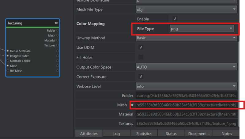
Task: Click the Material output pin on node
Action: [x=58, y=41]
